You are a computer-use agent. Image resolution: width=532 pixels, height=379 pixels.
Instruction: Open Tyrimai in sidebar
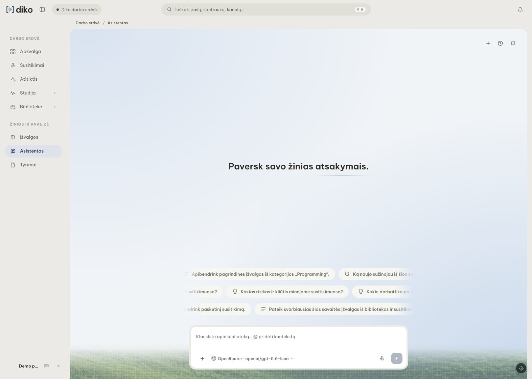(x=33, y=165)
